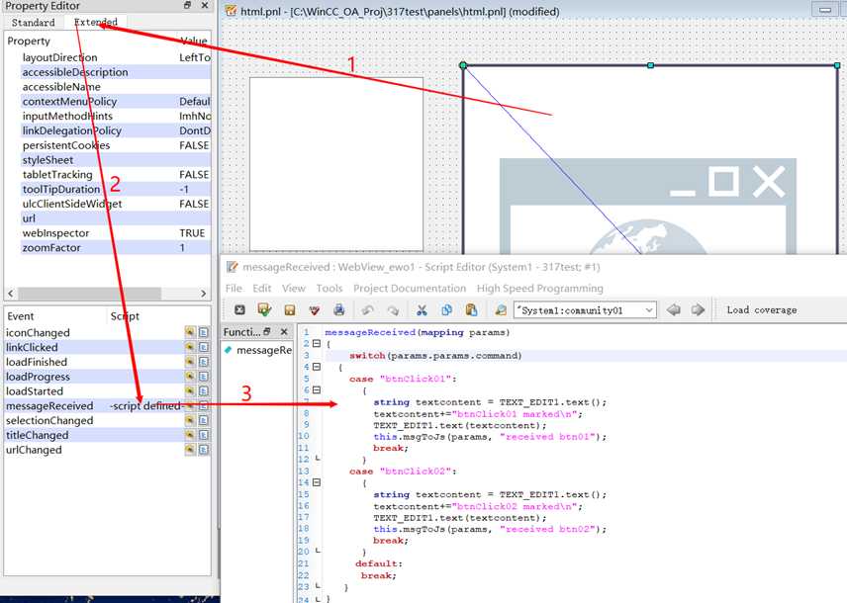Open script edit icon for linkClicked event
This screenshot has height=603, width=847.
coord(204,347)
